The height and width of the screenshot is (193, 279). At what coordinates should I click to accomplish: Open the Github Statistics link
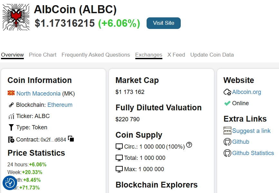point(253,153)
